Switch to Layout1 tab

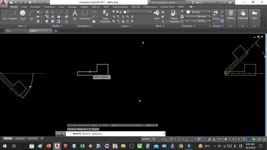click(x=20, y=138)
